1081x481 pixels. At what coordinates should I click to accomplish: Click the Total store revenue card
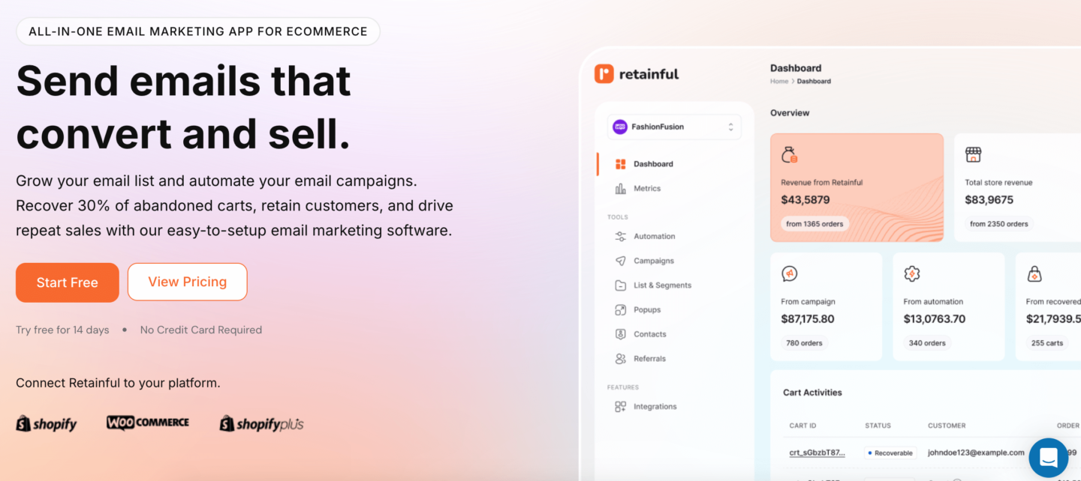tap(1017, 187)
